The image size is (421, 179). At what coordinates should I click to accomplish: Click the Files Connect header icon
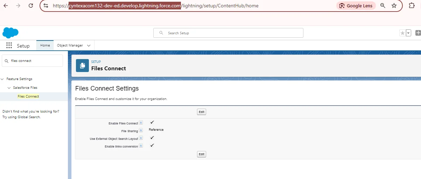click(83, 65)
